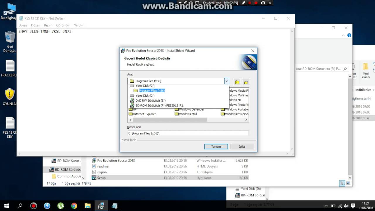Collapse the Explorer ribbon chevron
Screen dimensions: 375x211
343,35
